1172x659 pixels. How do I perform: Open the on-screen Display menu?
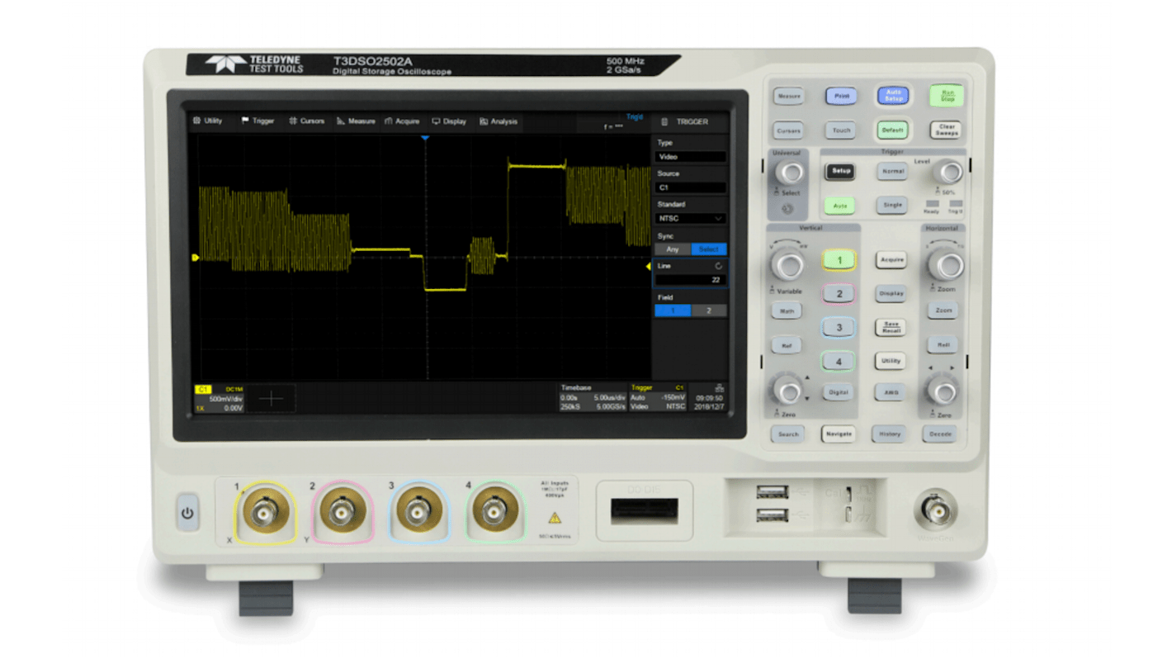pos(449,121)
